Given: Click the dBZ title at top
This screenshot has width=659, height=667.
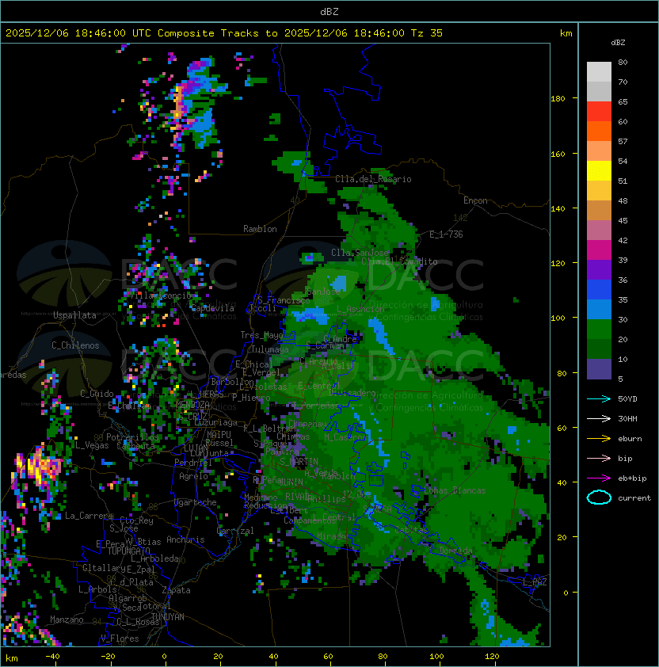Looking at the screenshot, I should [x=329, y=11].
